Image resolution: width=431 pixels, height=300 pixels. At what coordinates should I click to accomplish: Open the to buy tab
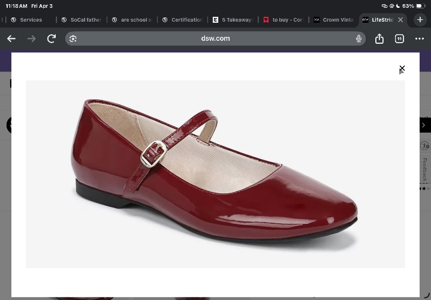pos(283,20)
